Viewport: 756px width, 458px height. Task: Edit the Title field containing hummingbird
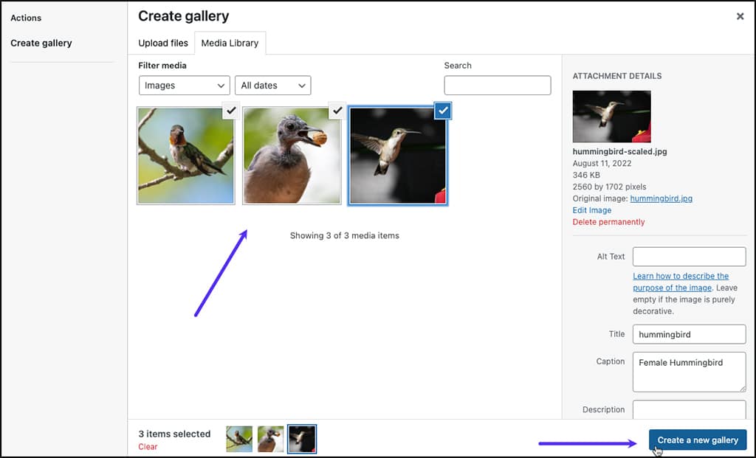[x=688, y=334]
